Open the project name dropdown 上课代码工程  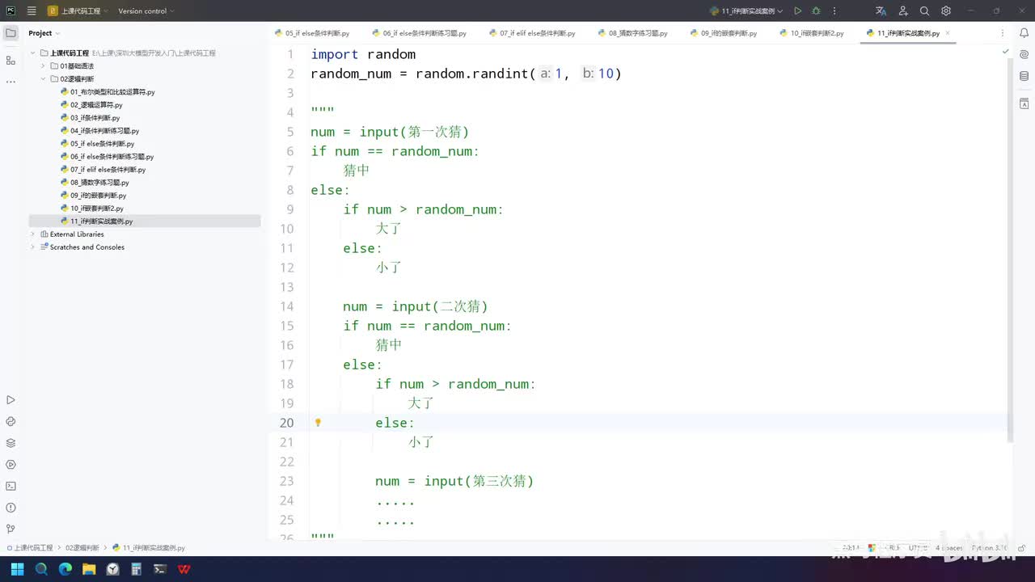(77, 11)
